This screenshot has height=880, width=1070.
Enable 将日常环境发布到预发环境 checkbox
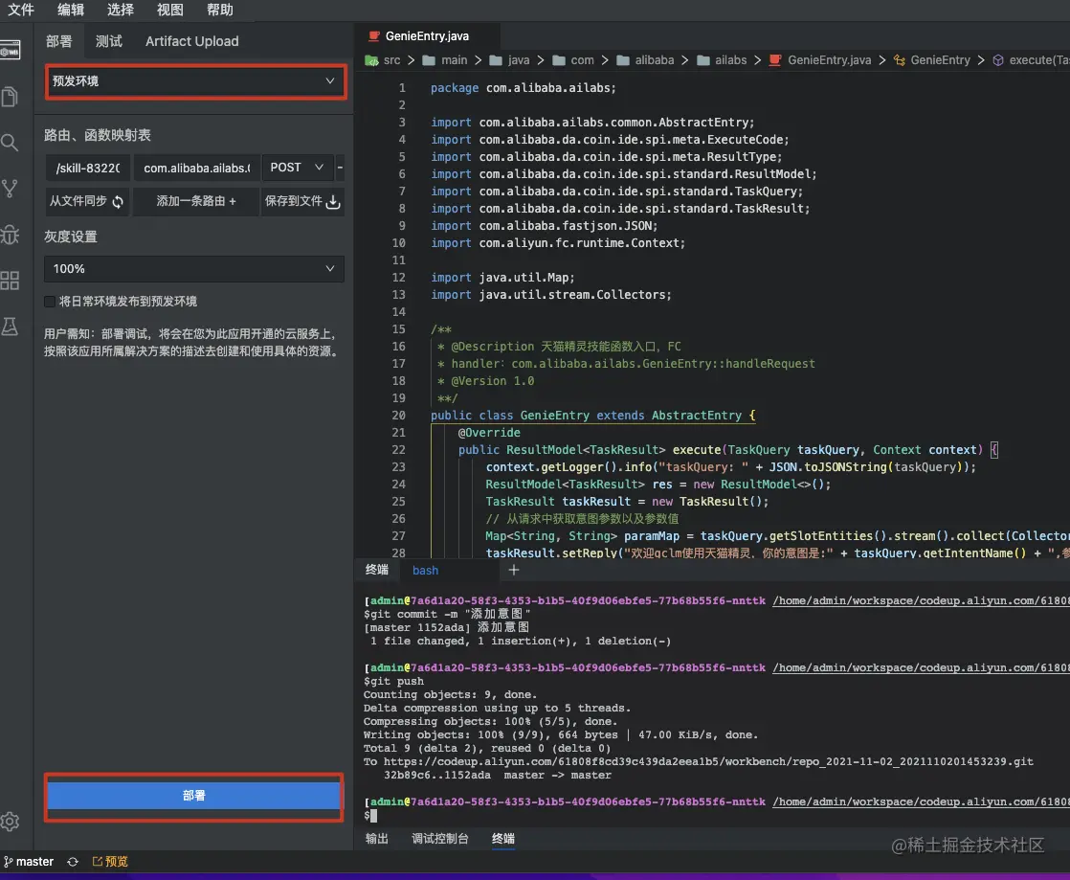tap(51, 302)
